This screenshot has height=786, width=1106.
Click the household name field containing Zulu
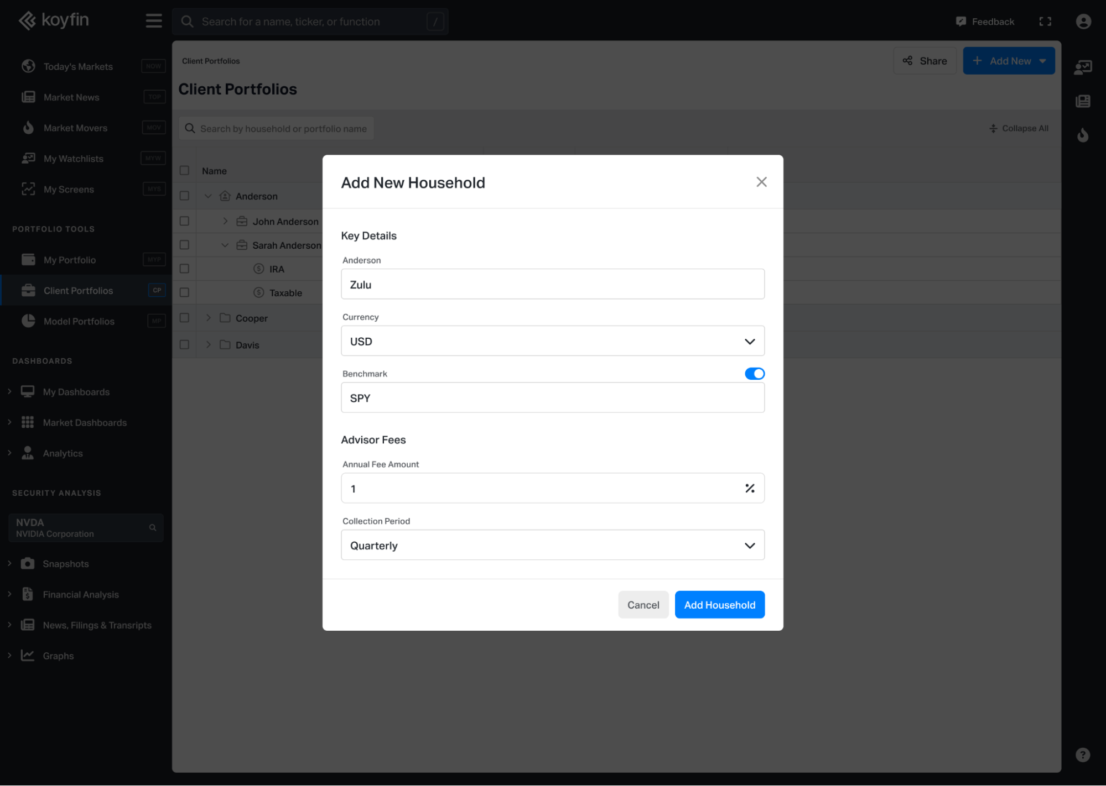[x=552, y=284]
